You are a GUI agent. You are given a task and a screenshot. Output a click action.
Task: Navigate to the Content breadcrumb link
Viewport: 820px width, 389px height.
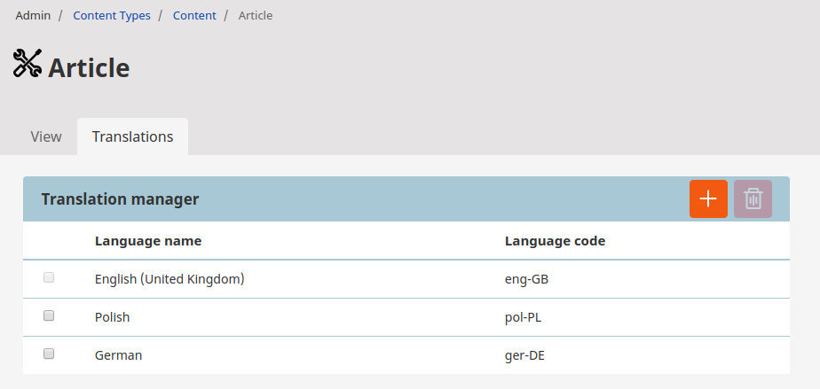pyautogui.click(x=194, y=15)
